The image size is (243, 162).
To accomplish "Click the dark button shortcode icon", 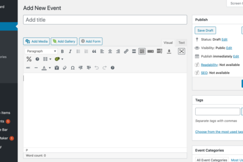I will click(151, 51).
